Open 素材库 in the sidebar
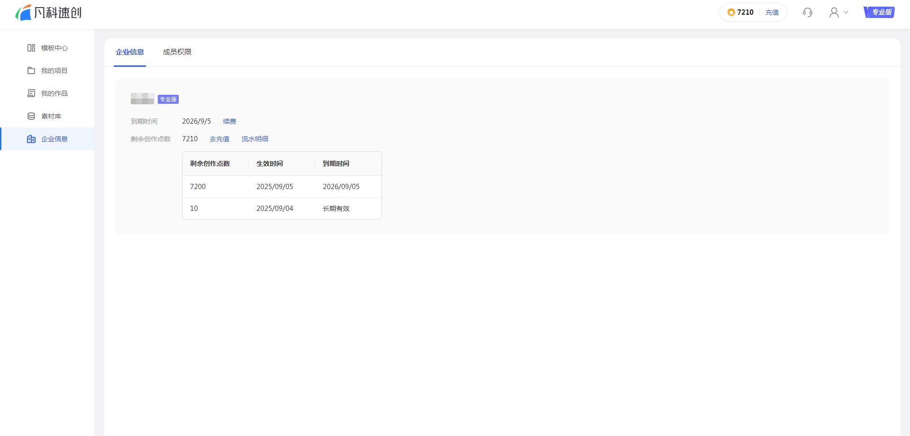 coord(47,116)
